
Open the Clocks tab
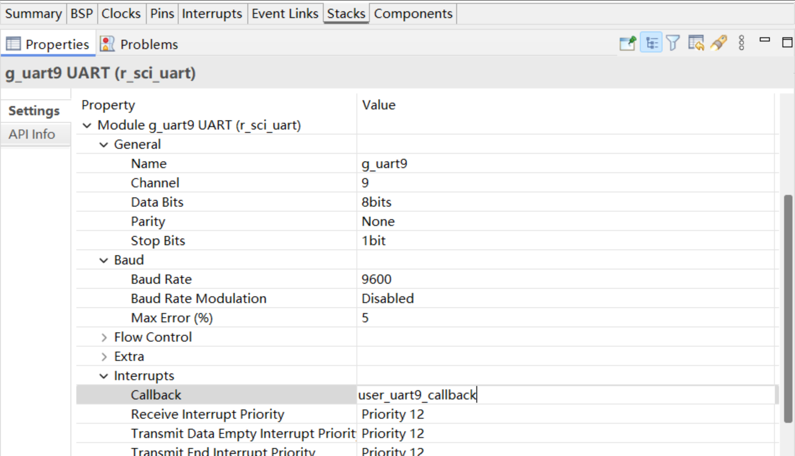pyautogui.click(x=121, y=14)
